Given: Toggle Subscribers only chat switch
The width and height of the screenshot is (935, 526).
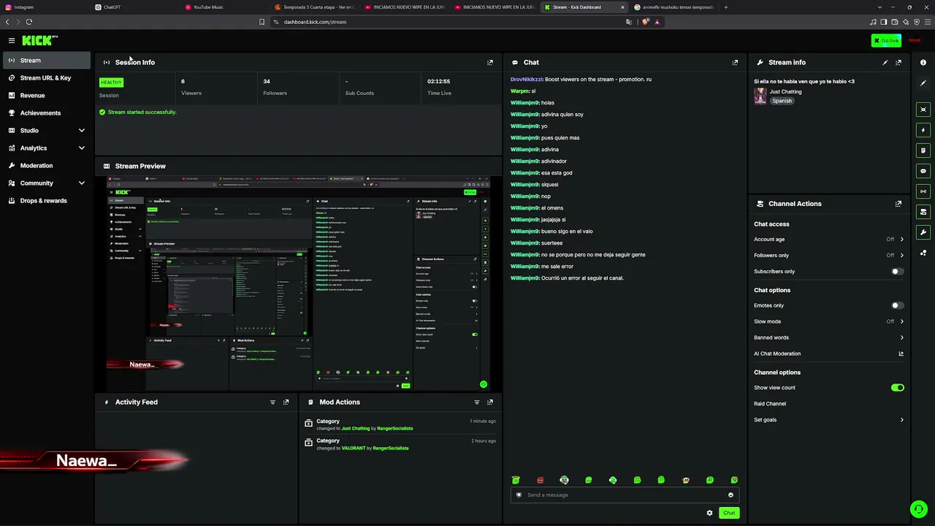Looking at the screenshot, I should tap(897, 272).
